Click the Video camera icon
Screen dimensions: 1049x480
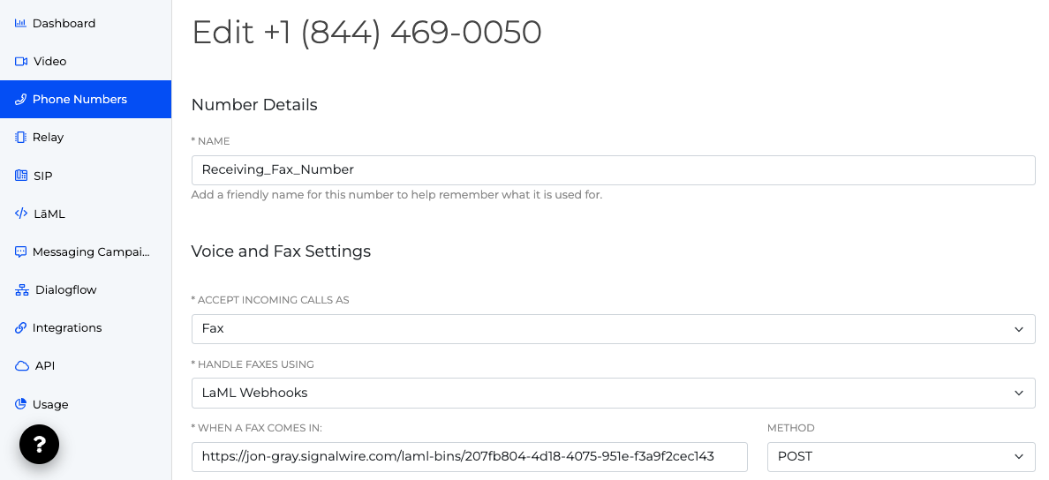pos(21,62)
